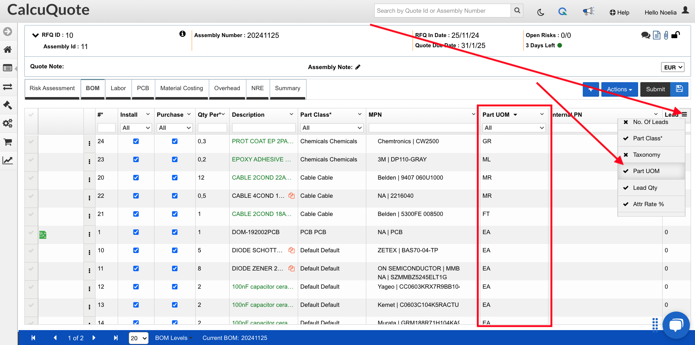The height and width of the screenshot is (345, 695).
Task: Click copy icon on CABLE 4COND row
Action: point(292,196)
